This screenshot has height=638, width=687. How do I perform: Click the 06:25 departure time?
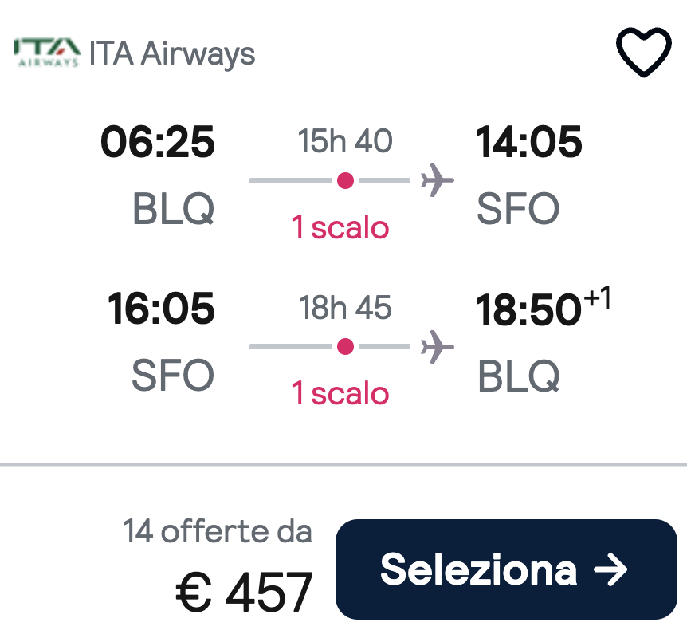[x=158, y=142]
